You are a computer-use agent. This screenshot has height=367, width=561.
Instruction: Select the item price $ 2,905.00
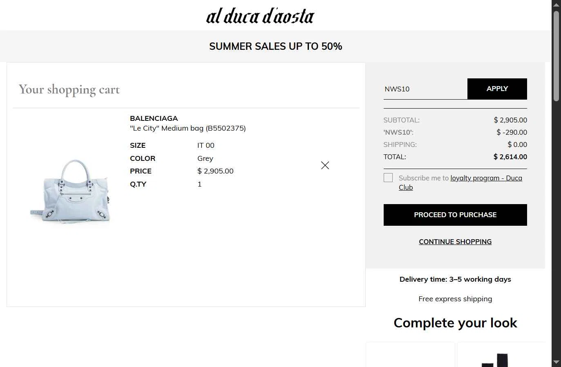coord(215,171)
